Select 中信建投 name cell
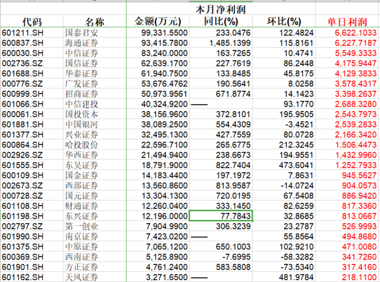Viewport: 380px width, 282px height. pyautogui.click(x=95, y=104)
